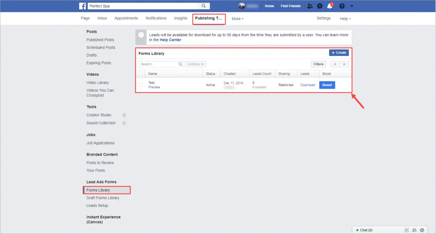Open Creator Studio in sidebar
The image size is (436, 234).
click(x=99, y=115)
